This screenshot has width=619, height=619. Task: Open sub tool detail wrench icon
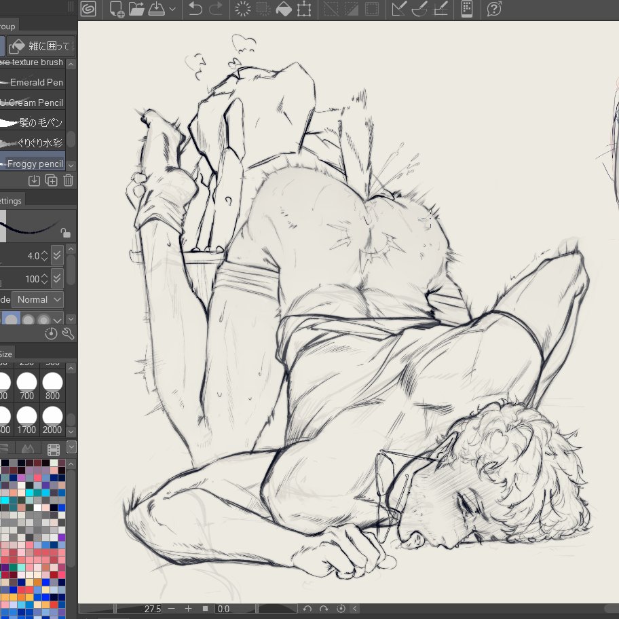pos(68,333)
